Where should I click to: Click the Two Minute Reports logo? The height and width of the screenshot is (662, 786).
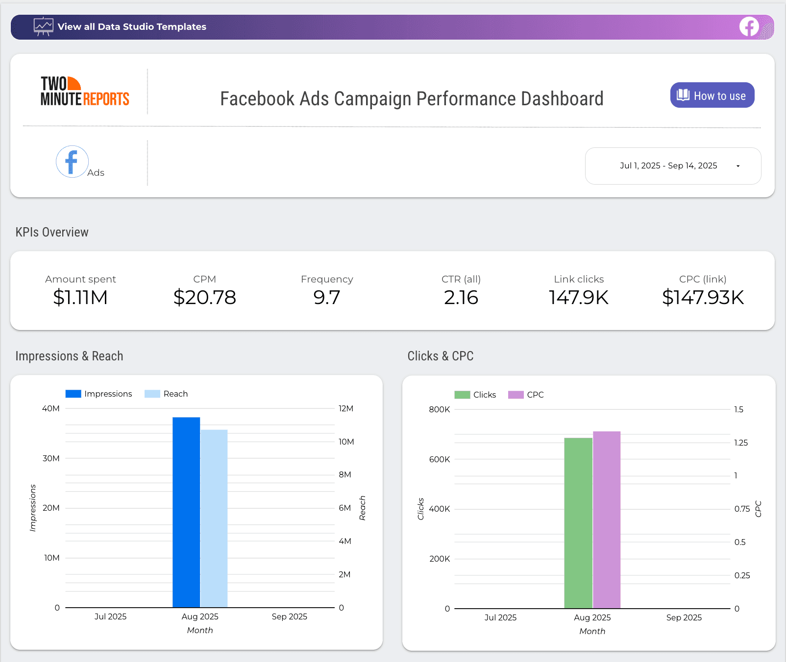84,91
